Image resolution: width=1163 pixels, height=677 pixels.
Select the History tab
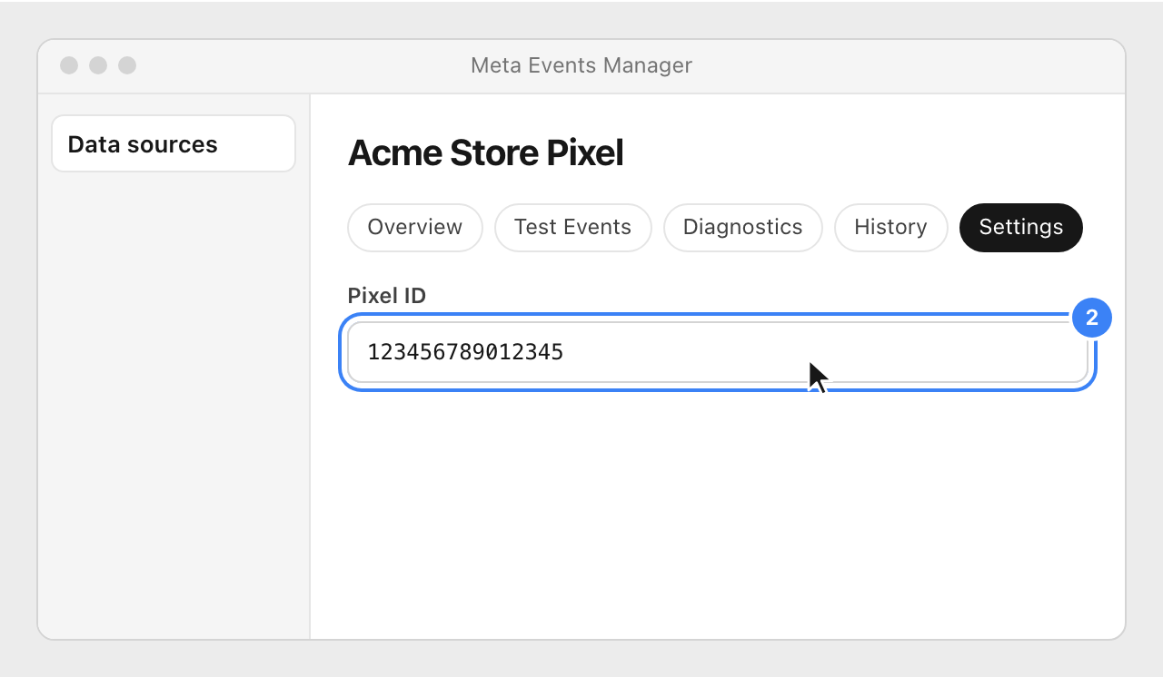[890, 227]
